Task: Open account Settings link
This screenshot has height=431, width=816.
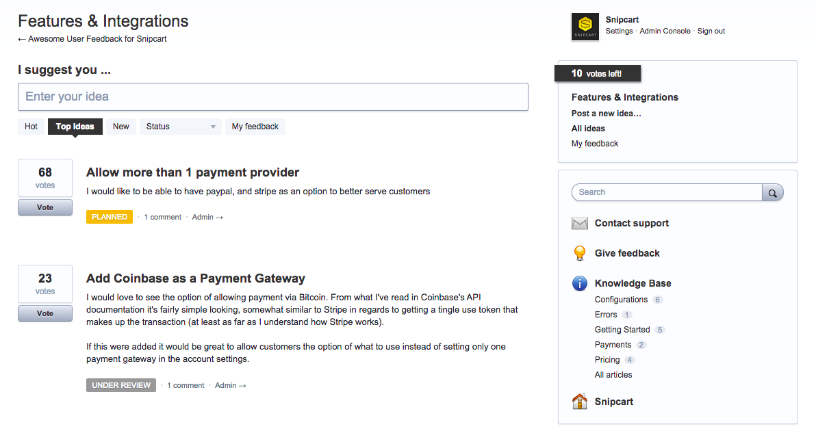Action: click(x=620, y=31)
